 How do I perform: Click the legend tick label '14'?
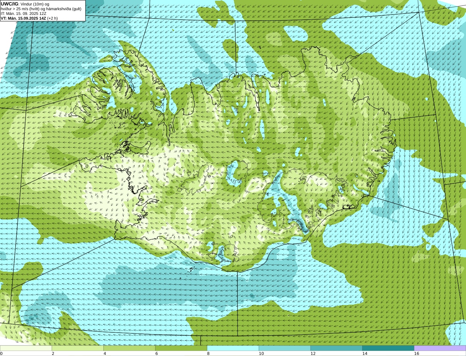[365, 353]
